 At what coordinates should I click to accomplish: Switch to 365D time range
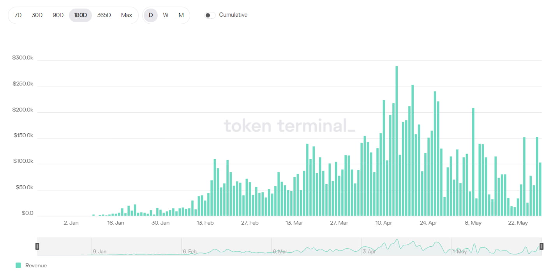pyautogui.click(x=104, y=15)
